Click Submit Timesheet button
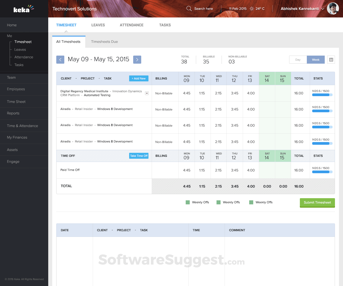This screenshot has width=343, height=286. click(x=317, y=202)
